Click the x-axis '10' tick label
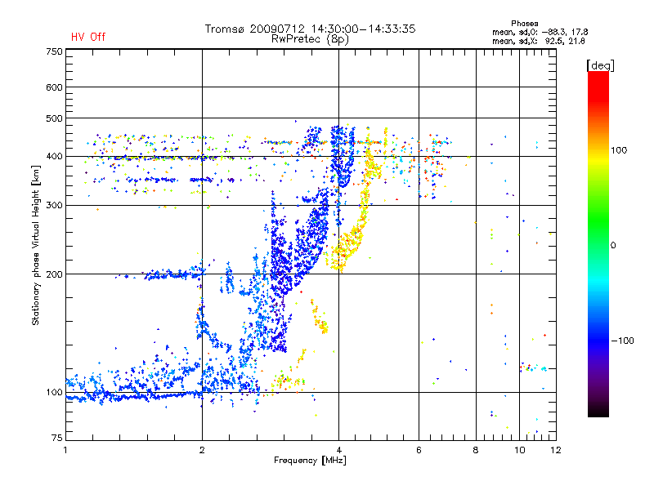 click(x=520, y=450)
